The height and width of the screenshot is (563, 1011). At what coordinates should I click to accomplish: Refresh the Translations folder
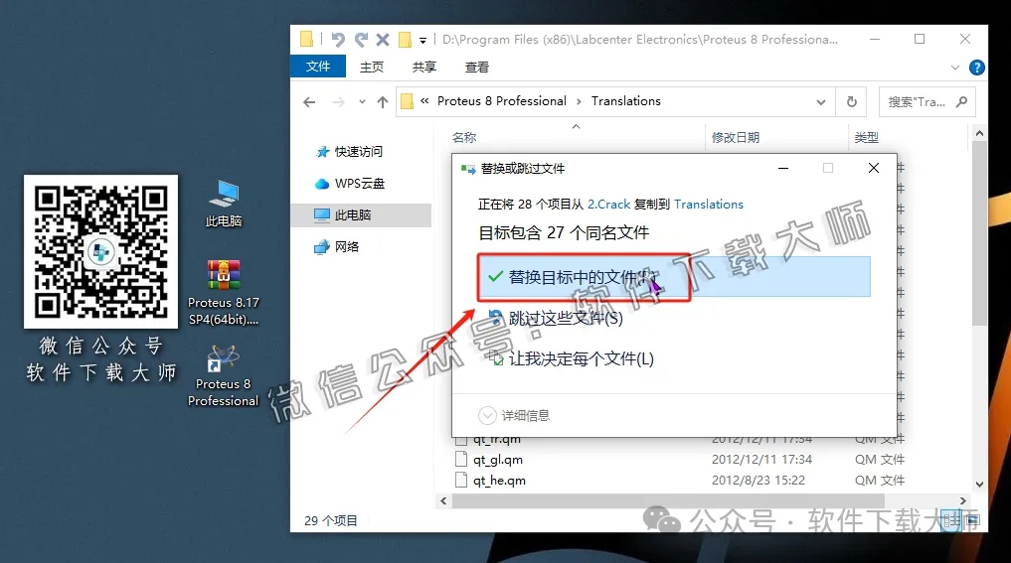point(852,102)
